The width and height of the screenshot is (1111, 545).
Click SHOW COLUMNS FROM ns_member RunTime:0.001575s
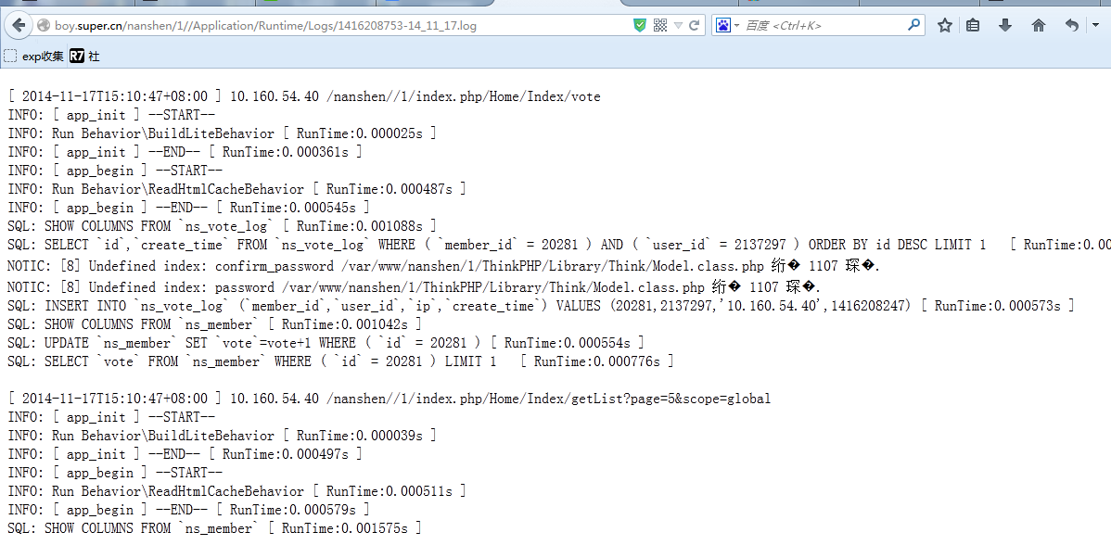214,528
